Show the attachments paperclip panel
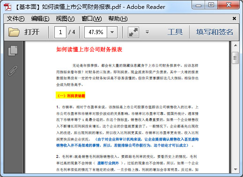 (13, 71)
